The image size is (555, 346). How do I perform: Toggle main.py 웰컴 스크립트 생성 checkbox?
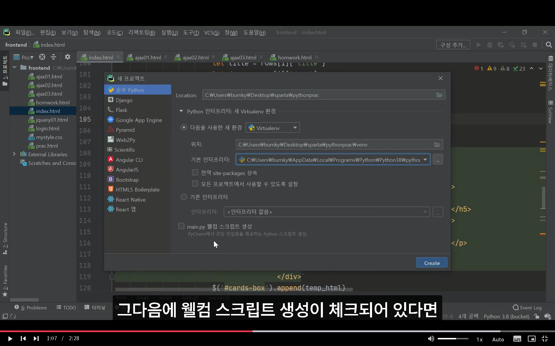(181, 226)
